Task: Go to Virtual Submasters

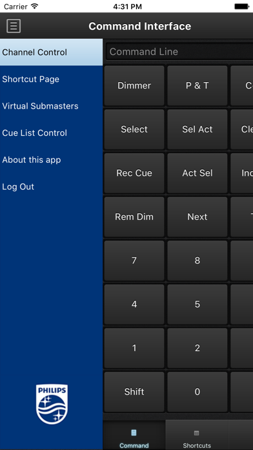Action: click(x=51, y=106)
